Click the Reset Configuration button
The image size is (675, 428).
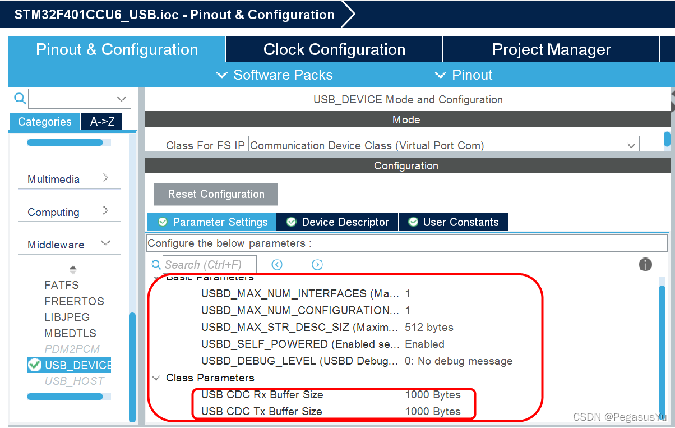(x=216, y=194)
